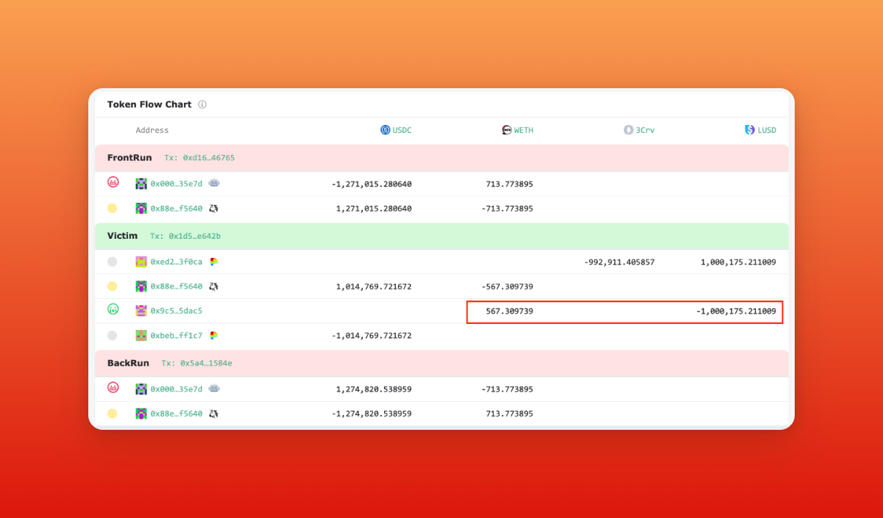
Task: Click the LUSD column header label
Action: 767,130
